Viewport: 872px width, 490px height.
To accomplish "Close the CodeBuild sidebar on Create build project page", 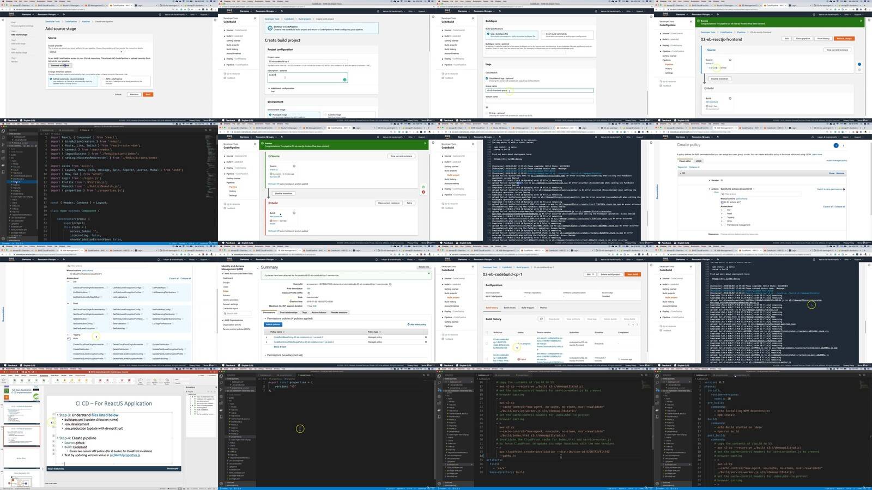I will tap(255, 20).
